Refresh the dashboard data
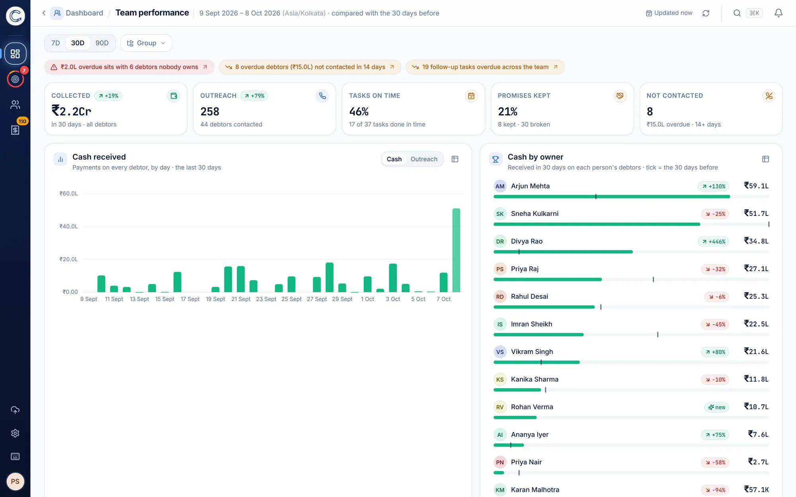Viewport: 796px width, 497px height. click(706, 13)
